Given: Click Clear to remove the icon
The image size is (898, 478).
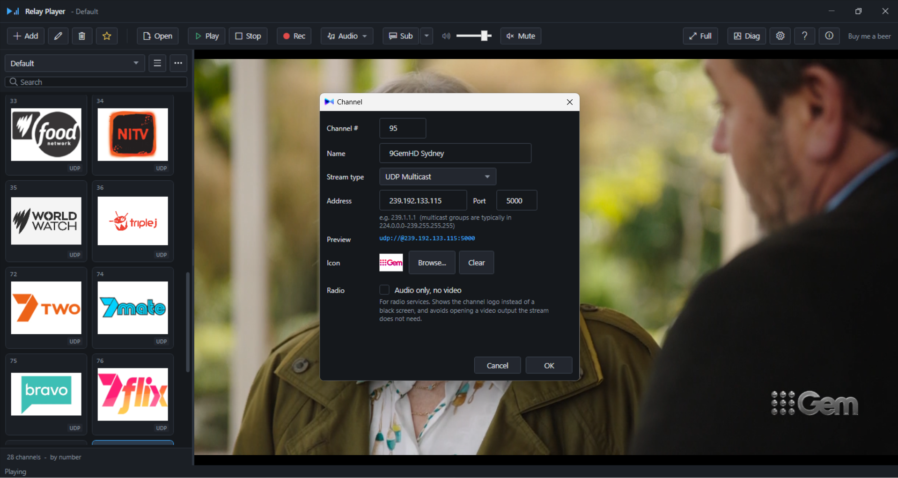Looking at the screenshot, I should 476,263.
